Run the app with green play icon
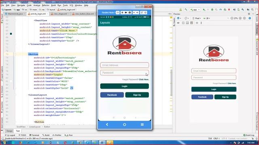The height and width of the screenshot is (145, 259). click(x=204, y=10)
